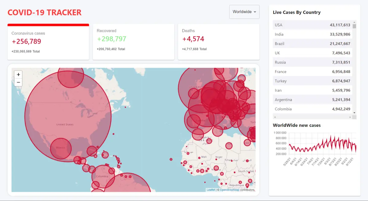Image resolution: width=368 pixels, height=201 pixels.
Task: Click the map zoom out minus icon
Action: [x=18, y=82]
